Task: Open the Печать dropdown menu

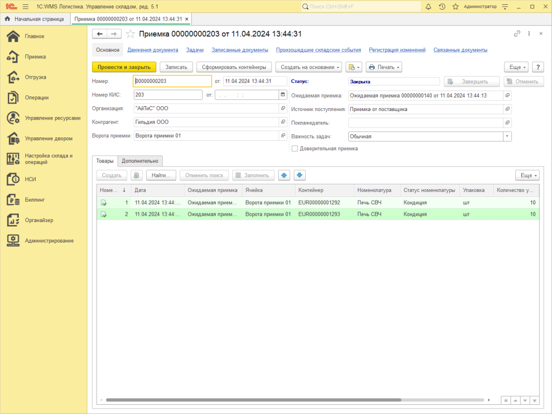Action: (384, 67)
